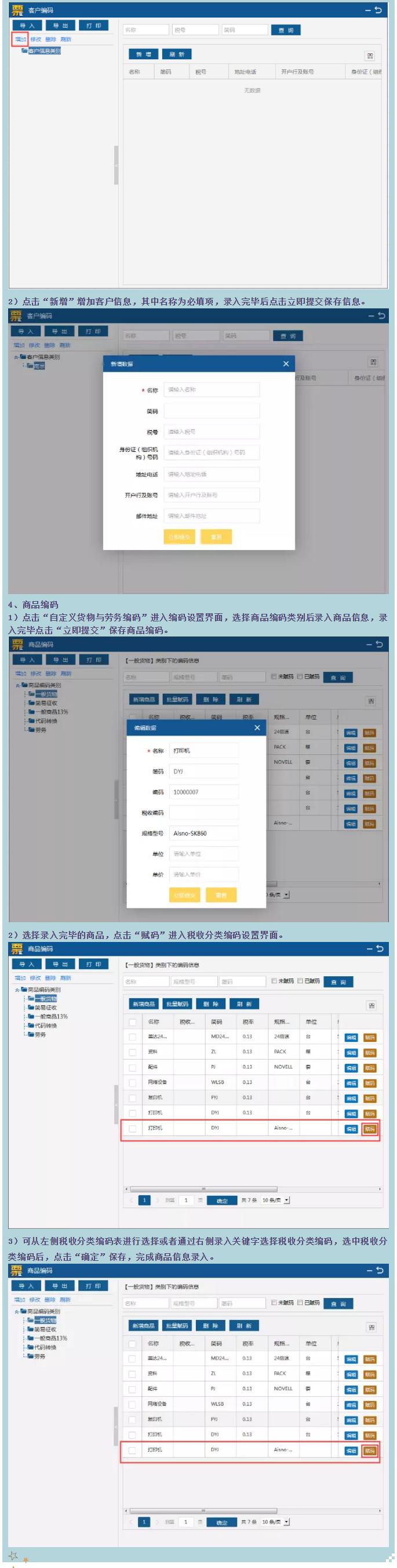Image resolution: width=397 pixels, height=1568 pixels.
Task: Open column settings icon in fourth screenshot's 商品编码 window
Action: 371,1006
